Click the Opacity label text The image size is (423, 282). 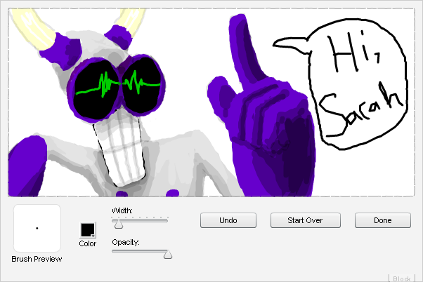(x=126, y=242)
